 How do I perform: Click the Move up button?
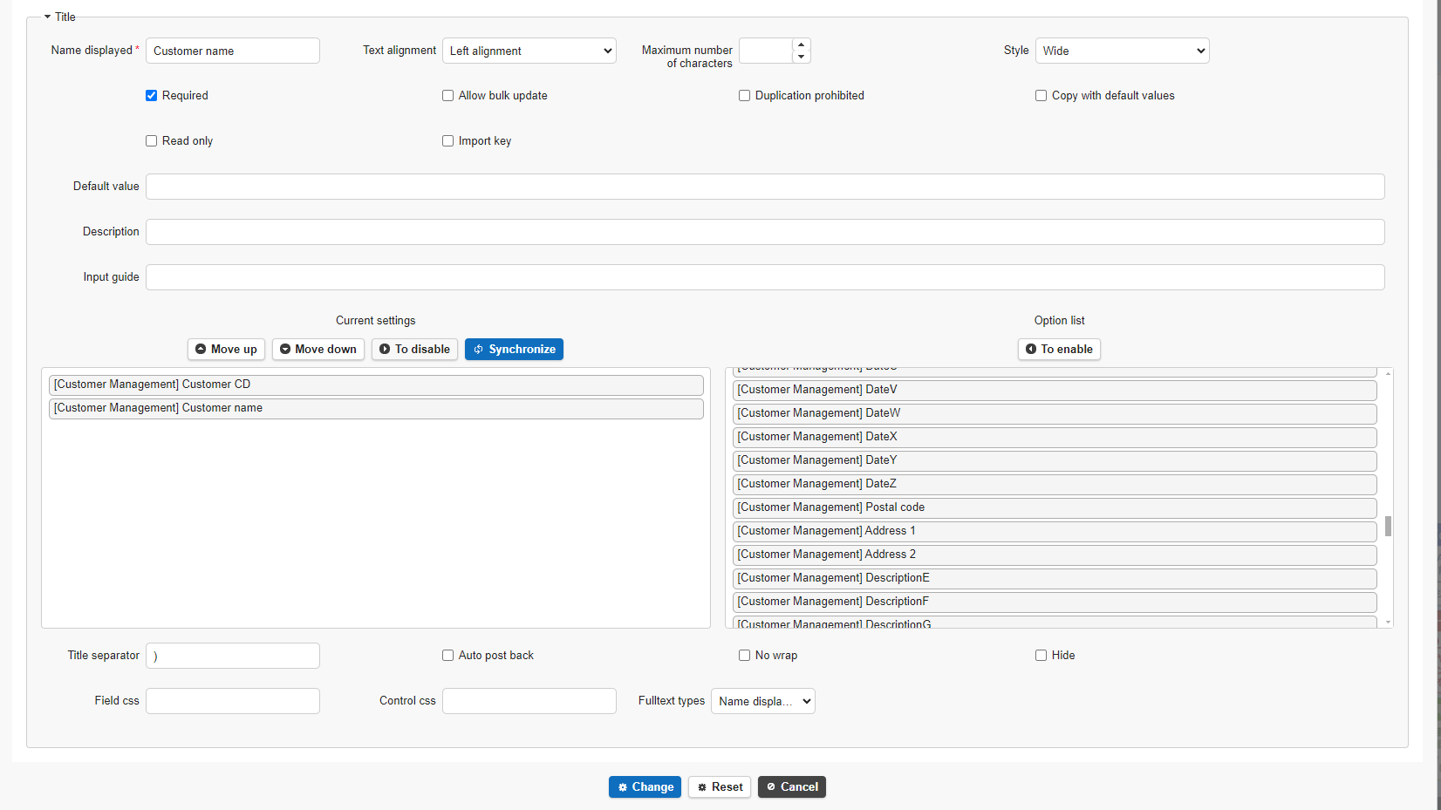226,349
